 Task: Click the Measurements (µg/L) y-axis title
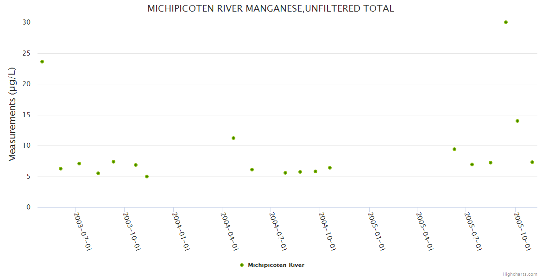[x=13, y=114]
